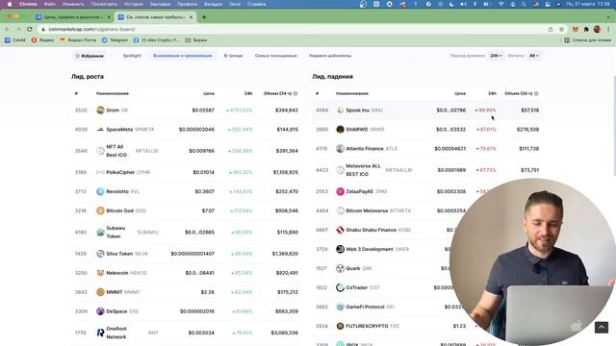Click the Grom price $0.05587
Image resolution: width=616 pixels, height=346 pixels.
coord(203,111)
